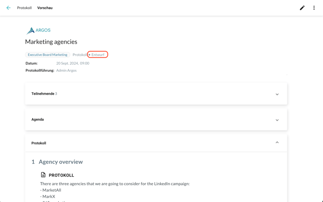Viewport: 323px width, 202px height.
Task: Click the Protokoll section header label
Action: pyautogui.click(x=38, y=143)
